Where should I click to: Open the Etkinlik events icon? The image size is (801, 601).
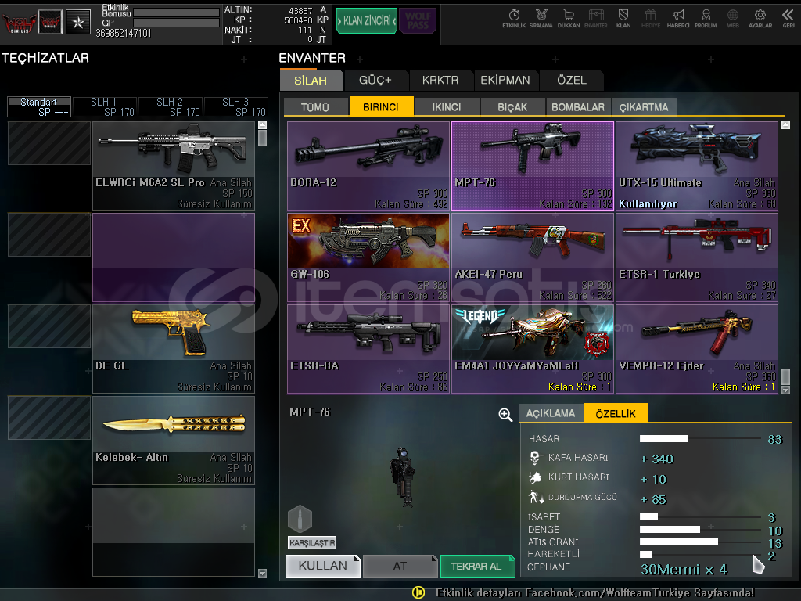(514, 19)
